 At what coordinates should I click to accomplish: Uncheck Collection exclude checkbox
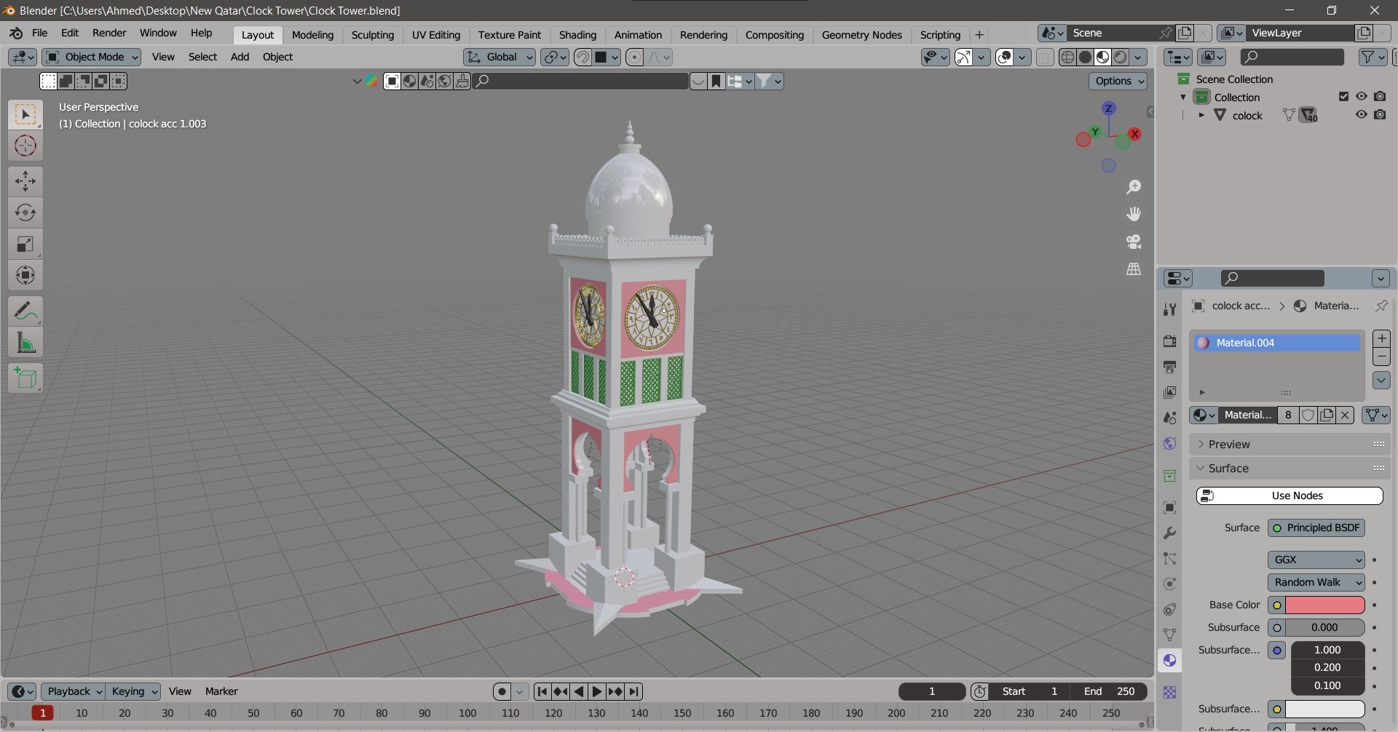(1343, 97)
